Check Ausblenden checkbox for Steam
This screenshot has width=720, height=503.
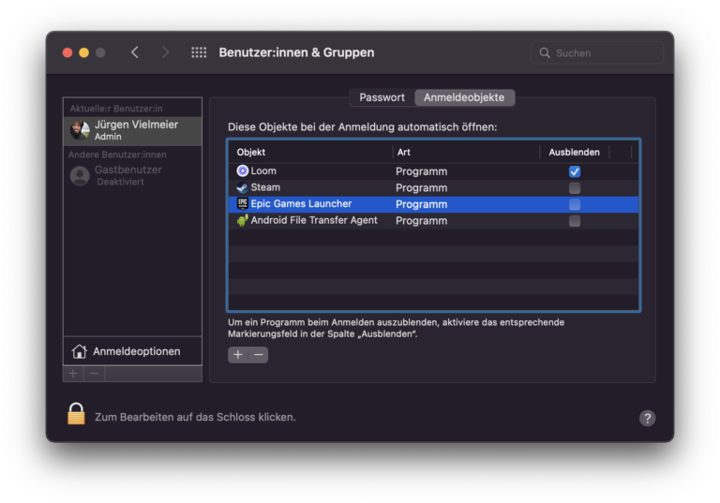[x=575, y=188]
